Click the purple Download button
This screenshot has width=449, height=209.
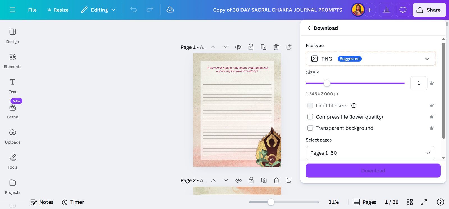[373, 171]
